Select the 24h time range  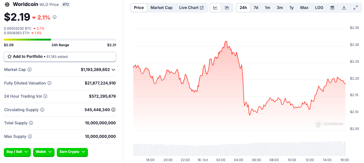pos(243,8)
